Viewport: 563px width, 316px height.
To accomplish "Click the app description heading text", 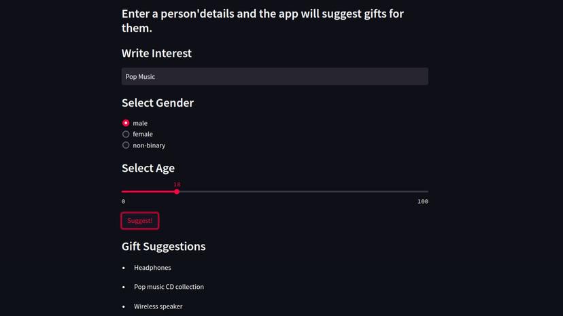I will coord(262,20).
